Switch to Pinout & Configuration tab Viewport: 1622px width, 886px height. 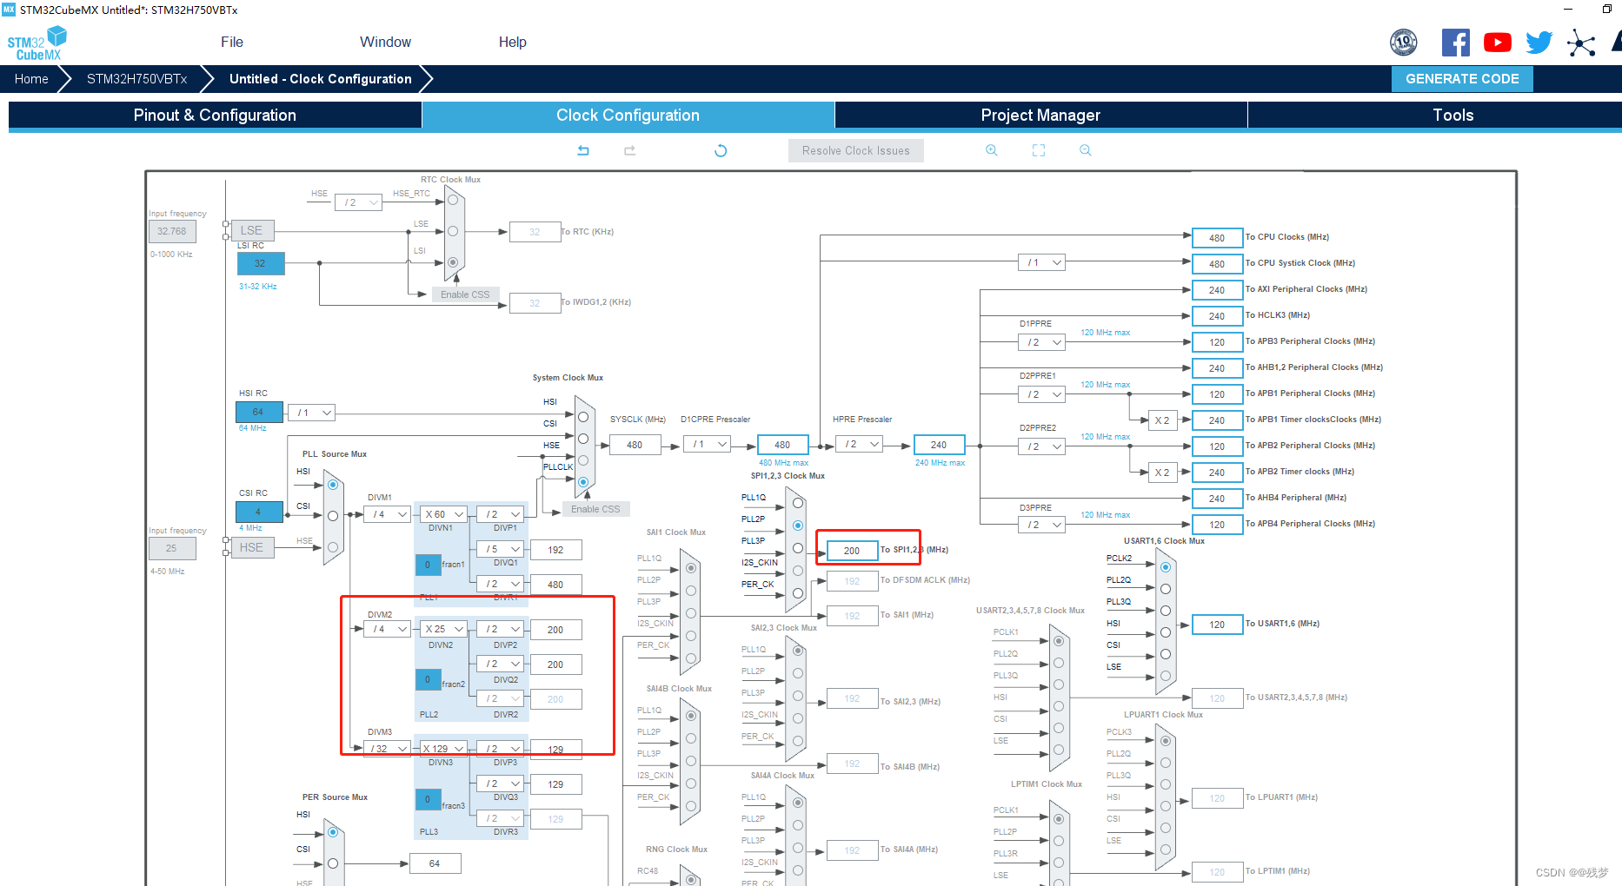215,116
